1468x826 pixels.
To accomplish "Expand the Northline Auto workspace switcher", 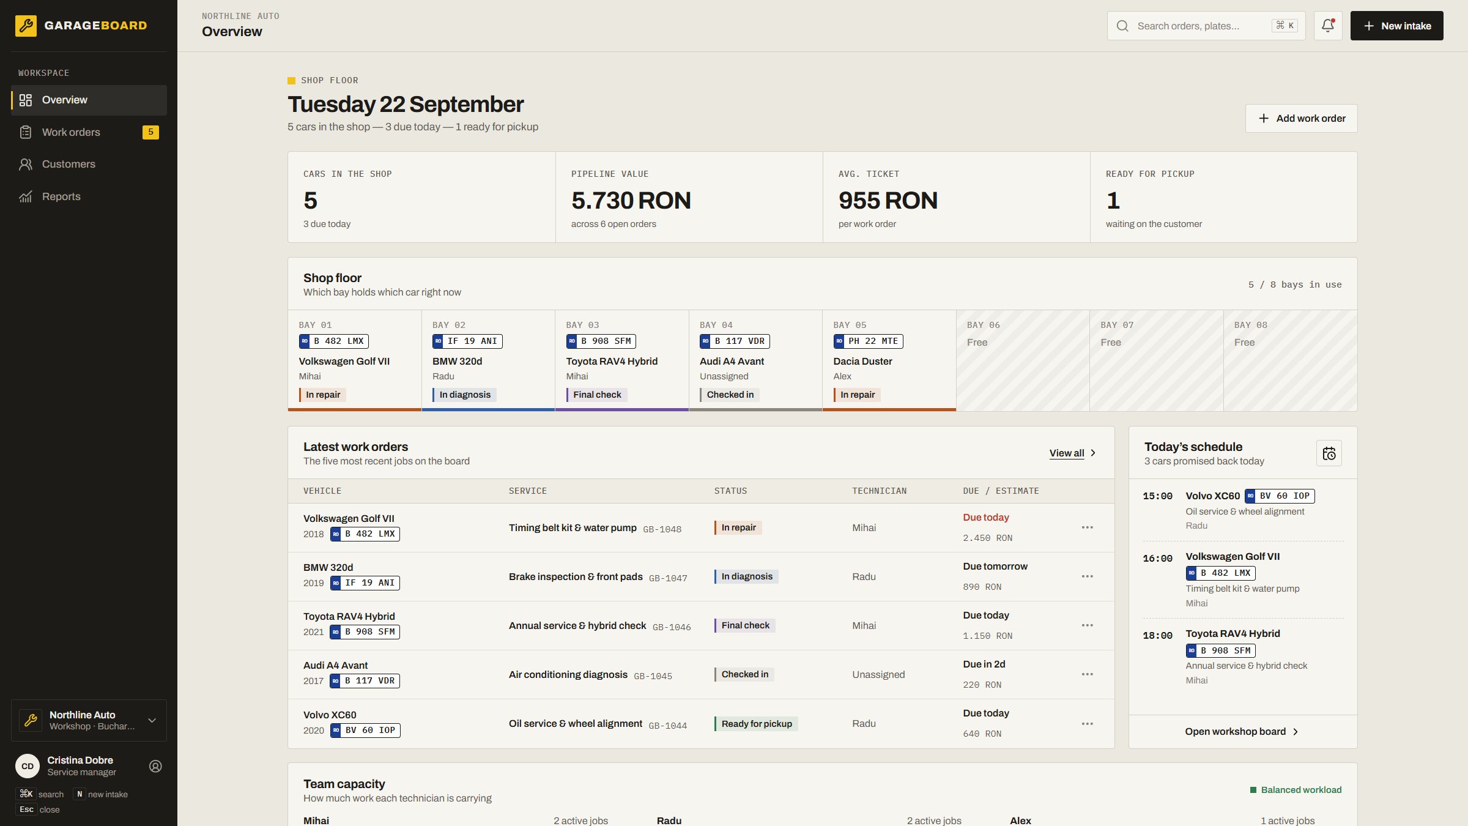I will point(89,720).
